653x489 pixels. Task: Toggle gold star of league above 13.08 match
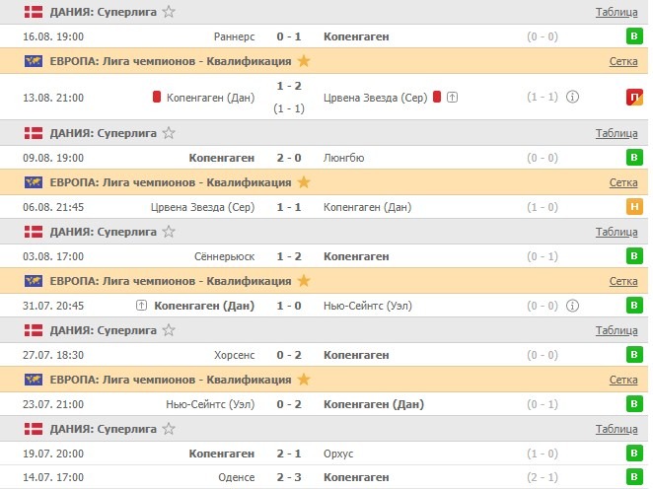304,61
